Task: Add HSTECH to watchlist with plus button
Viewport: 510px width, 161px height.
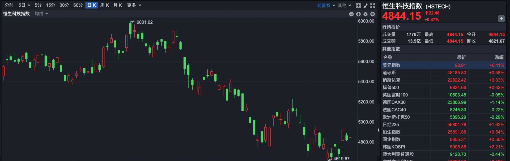Action: [501, 19]
